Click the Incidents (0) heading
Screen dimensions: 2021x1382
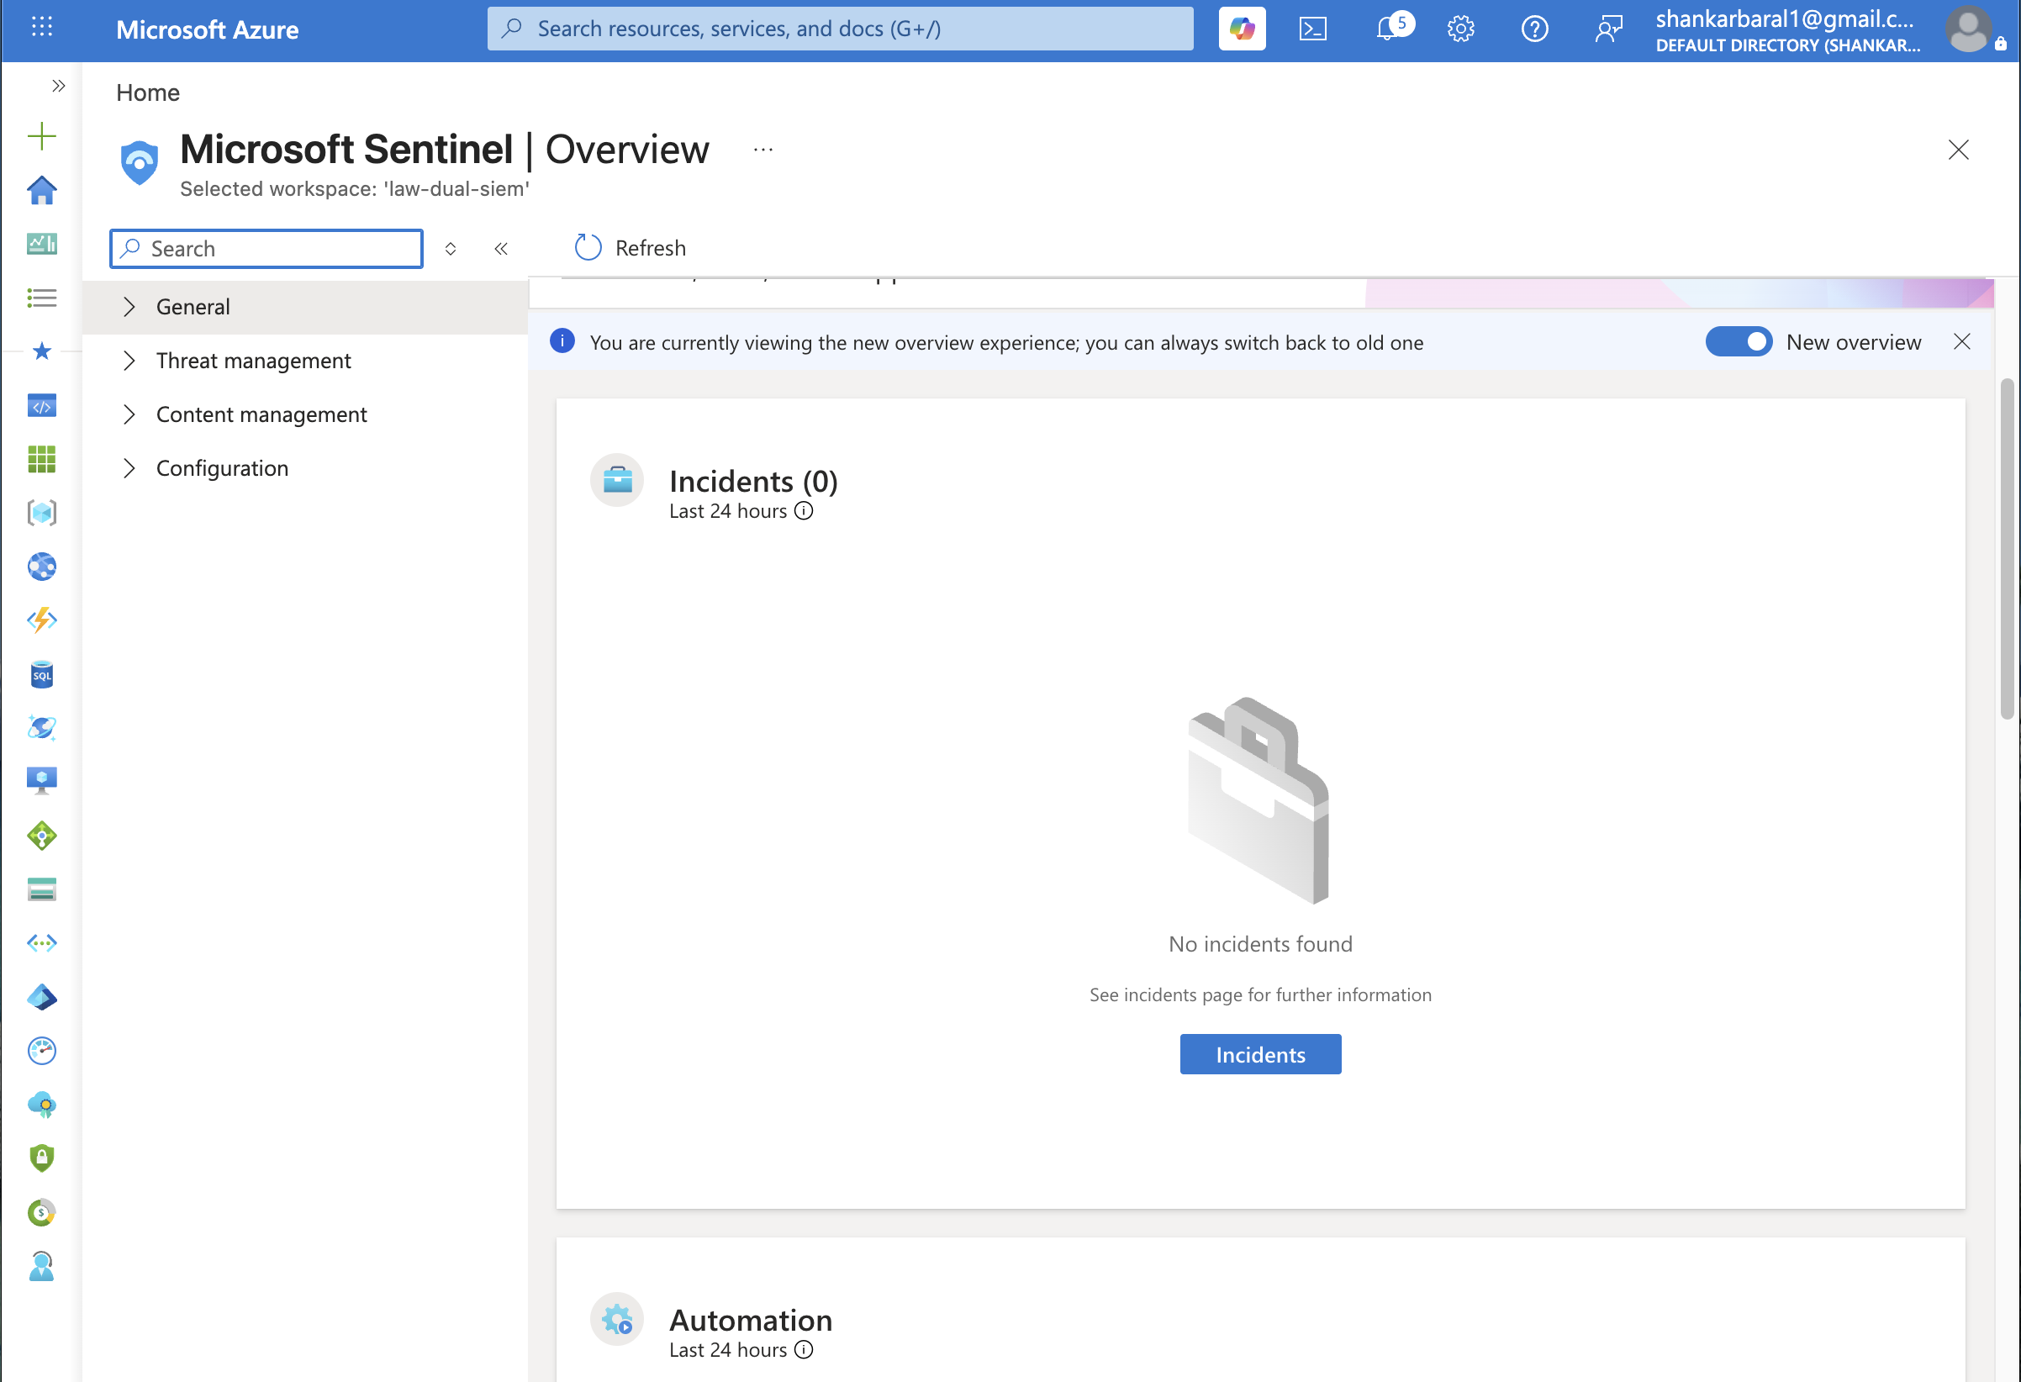pyautogui.click(x=753, y=481)
